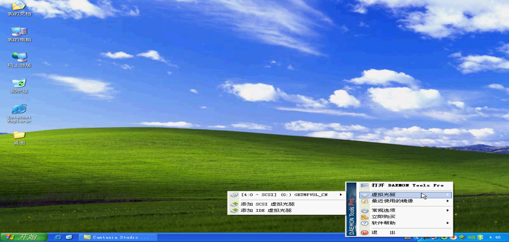The width and height of the screenshot is (509, 242).
Task: Switch to Camtasia Studio taskbar button
Action: [x=115, y=237]
